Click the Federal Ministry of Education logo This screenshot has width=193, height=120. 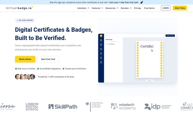tap(94, 107)
